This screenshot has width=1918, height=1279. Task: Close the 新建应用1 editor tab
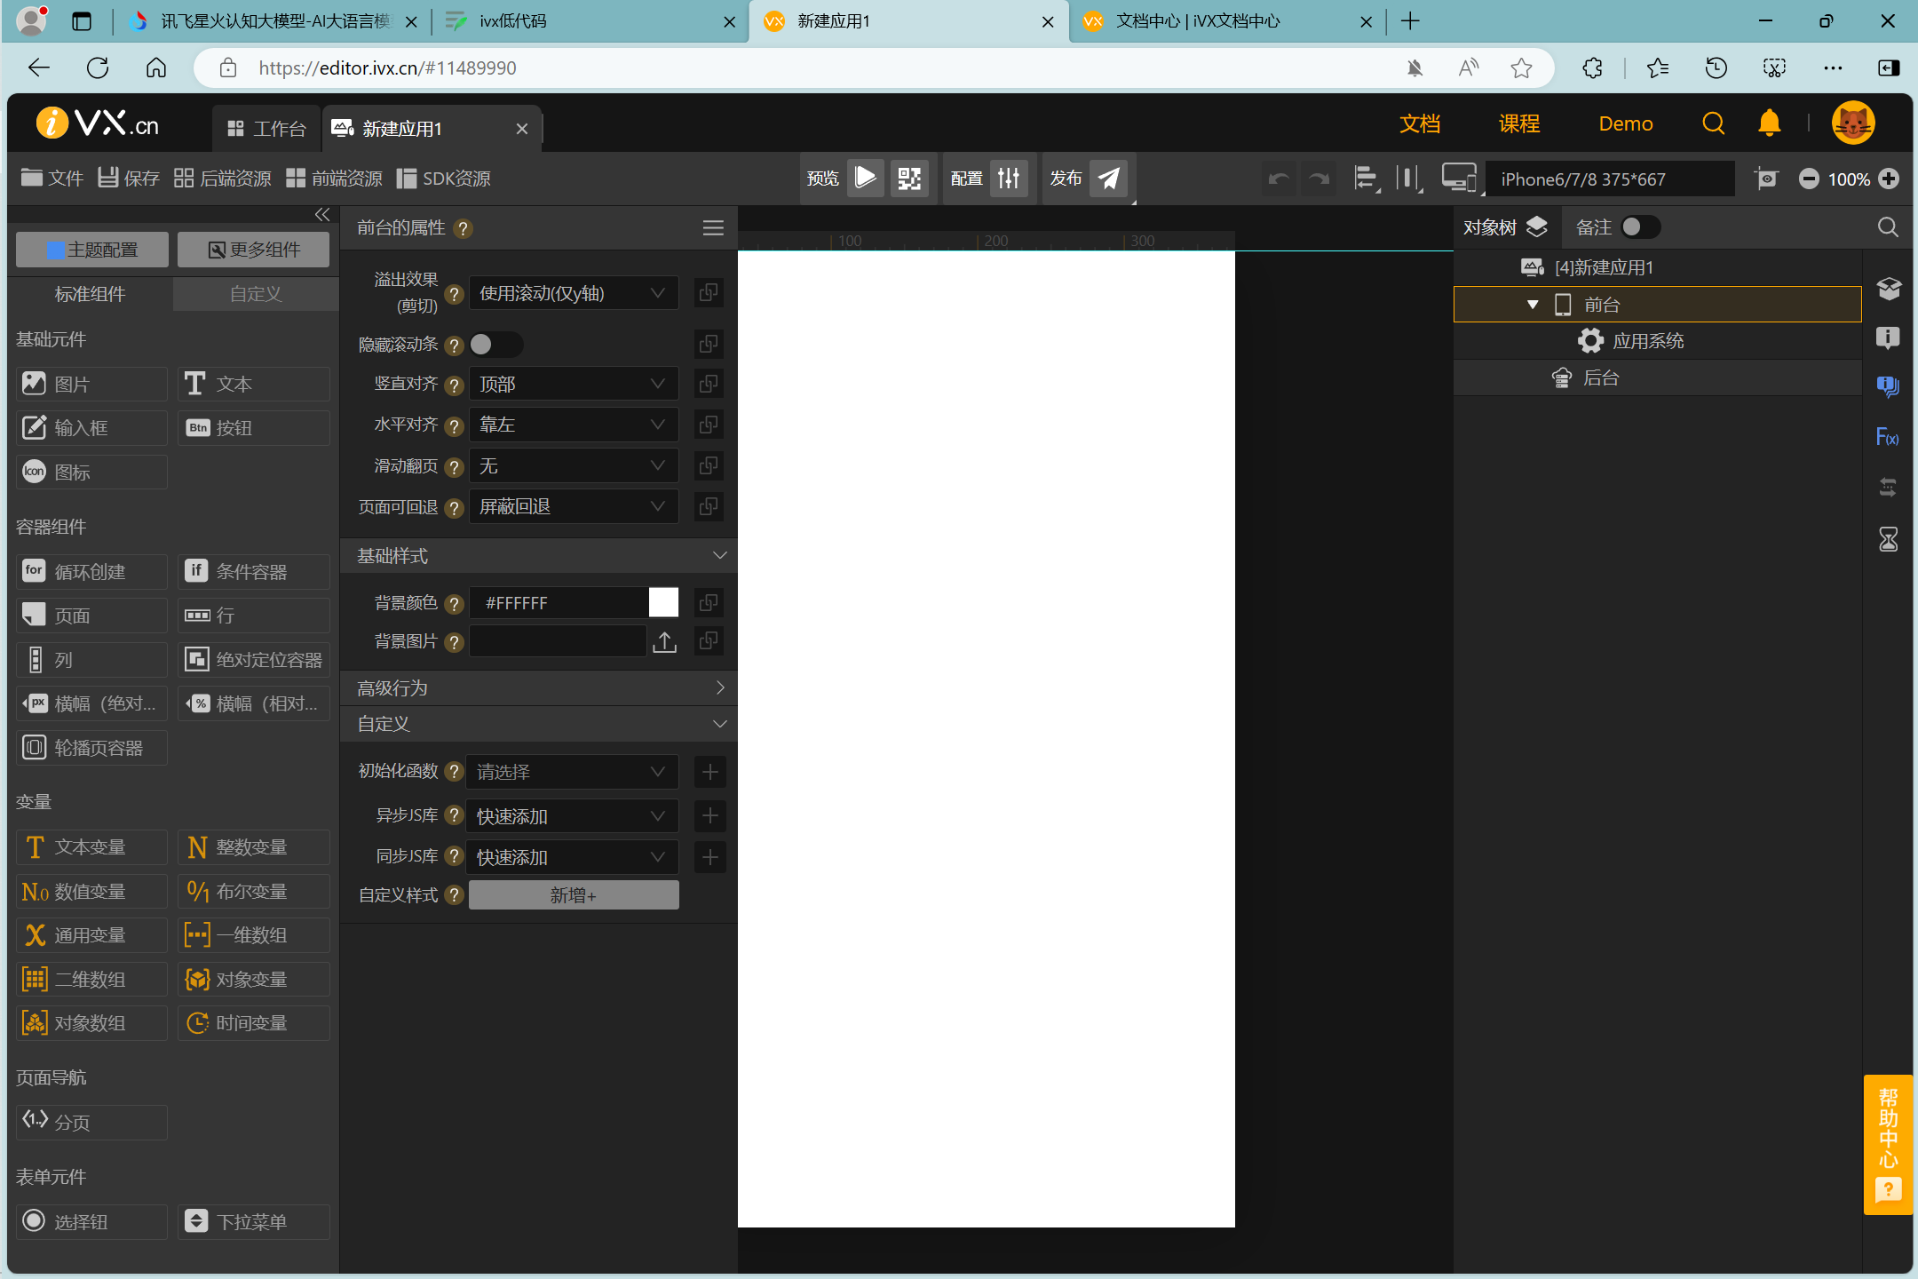pos(522,129)
